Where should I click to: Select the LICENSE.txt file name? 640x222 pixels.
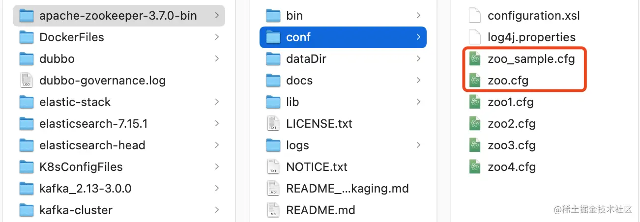click(x=319, y=124)
